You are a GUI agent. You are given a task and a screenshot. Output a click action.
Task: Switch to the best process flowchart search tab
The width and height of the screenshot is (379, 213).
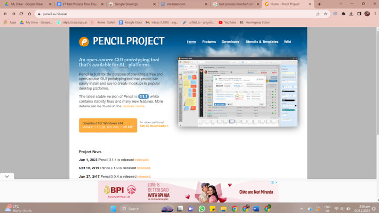coord(236,4)
